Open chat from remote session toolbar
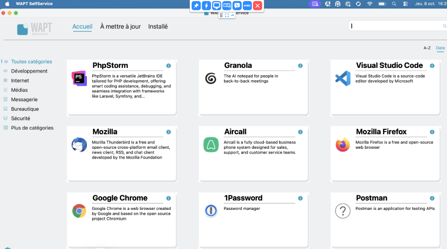The image size is (447, 249). click(237, 6)
